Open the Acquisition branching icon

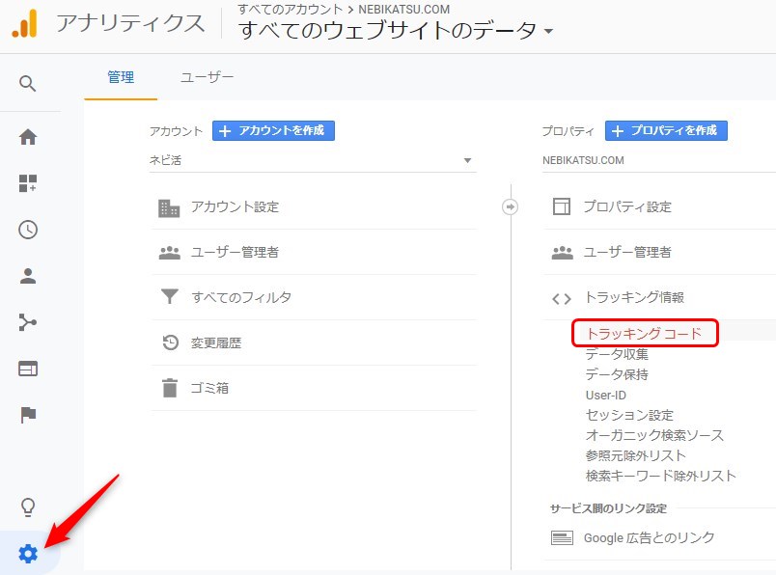tap(28, 322)
